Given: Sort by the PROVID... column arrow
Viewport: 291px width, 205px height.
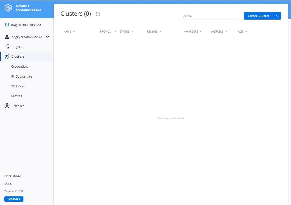Looking at the screenshot, I should pos(115,32).
